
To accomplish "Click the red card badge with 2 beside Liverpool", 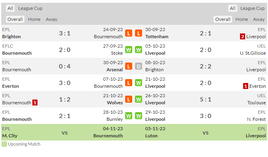I will [x=242, y=37].
